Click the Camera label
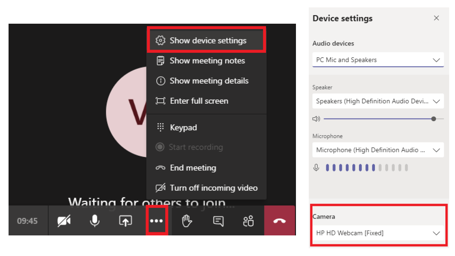This screenshot has width=455, height=256. 324,217
